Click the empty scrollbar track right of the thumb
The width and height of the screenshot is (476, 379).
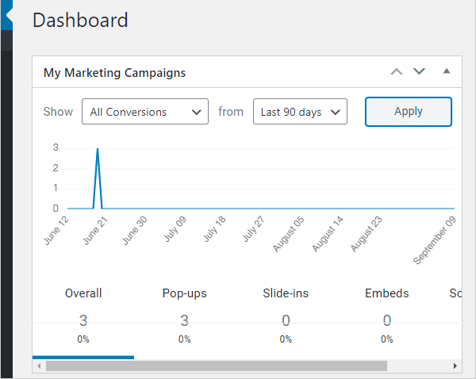point(419,366)
